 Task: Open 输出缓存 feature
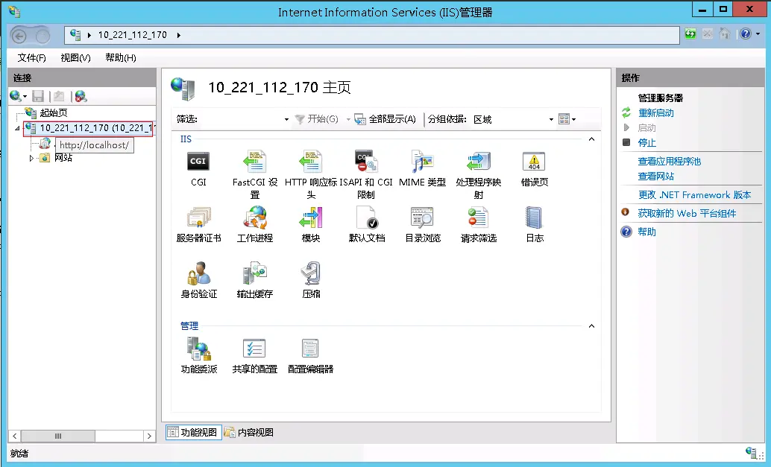click(x=255, y=280)
